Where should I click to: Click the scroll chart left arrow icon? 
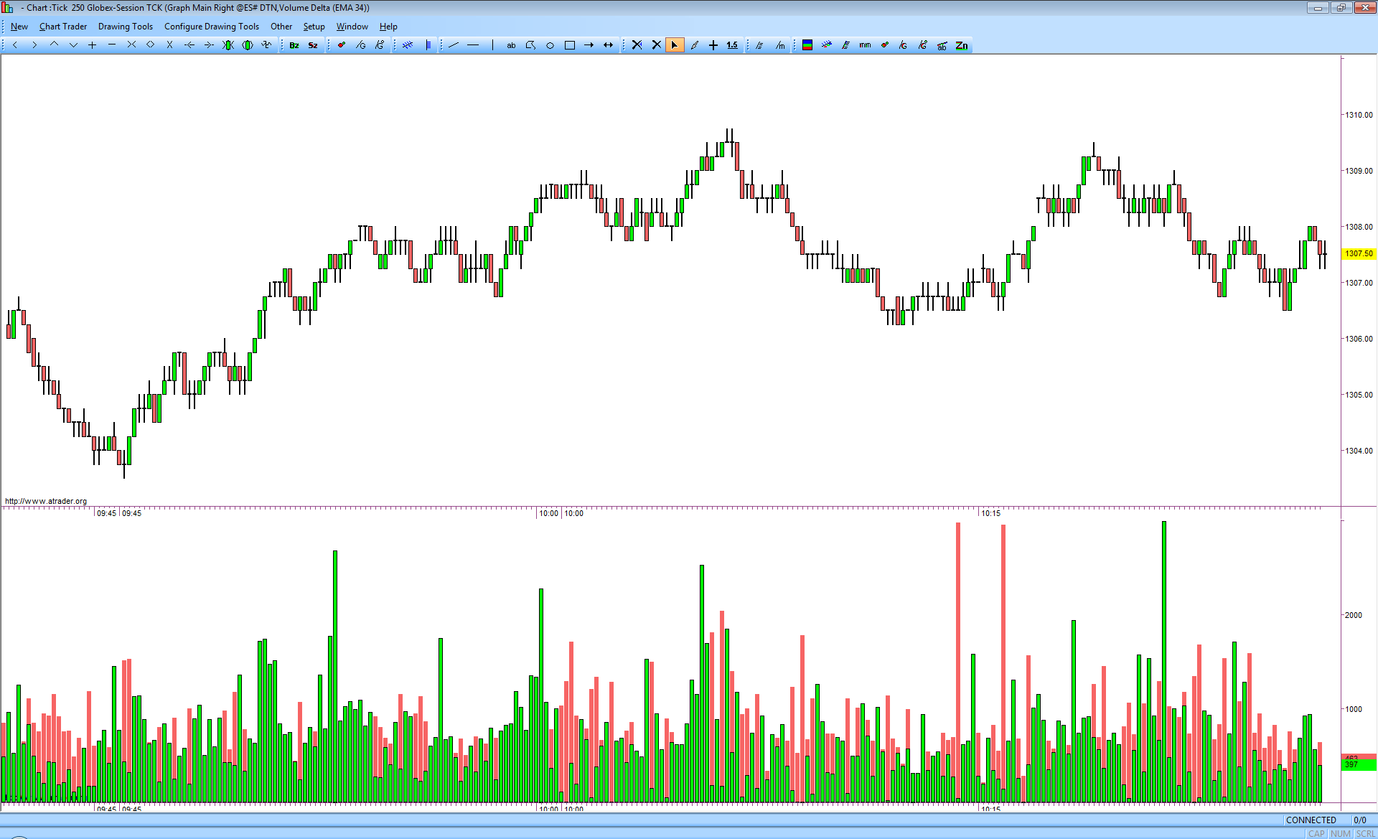coord(15,45)
